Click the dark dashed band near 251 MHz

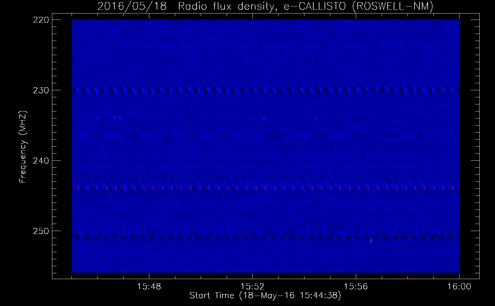click(x=266, y=237)
